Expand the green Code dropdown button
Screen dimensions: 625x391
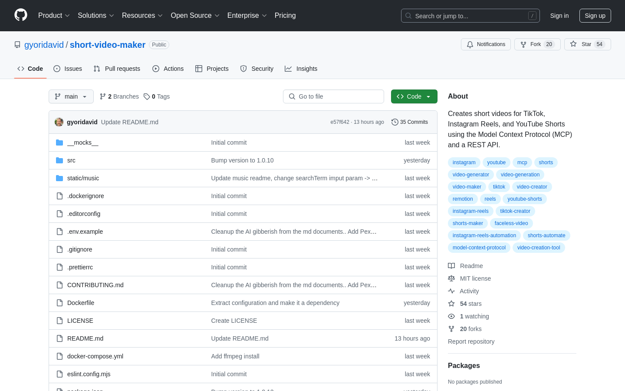(x=414, y=96)
